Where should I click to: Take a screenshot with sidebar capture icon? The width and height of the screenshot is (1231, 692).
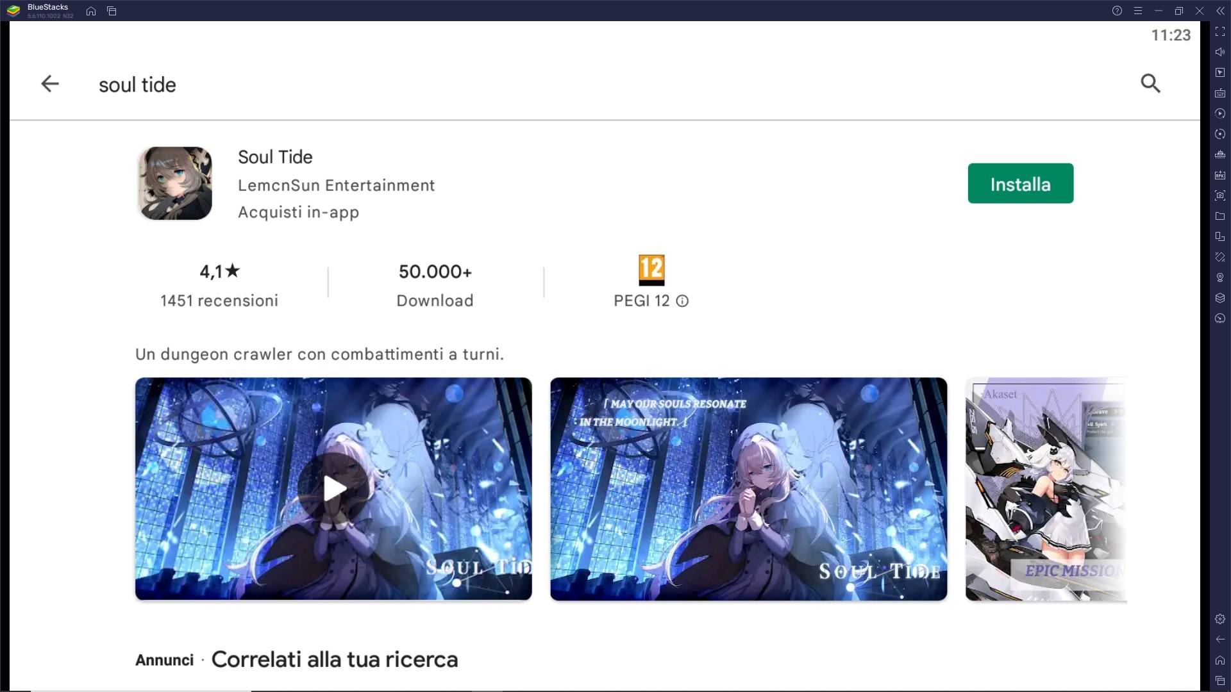click(x=1220, y=195)
